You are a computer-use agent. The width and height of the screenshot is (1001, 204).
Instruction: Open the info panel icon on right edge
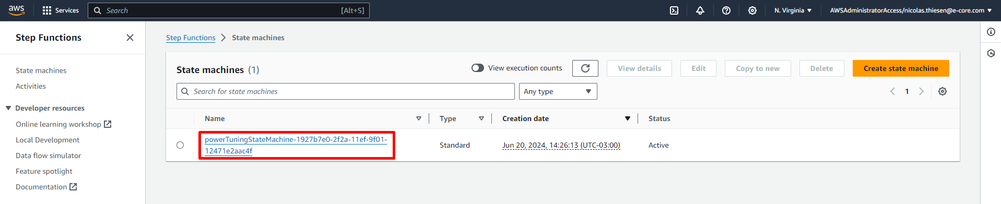[x=991, y=32]
